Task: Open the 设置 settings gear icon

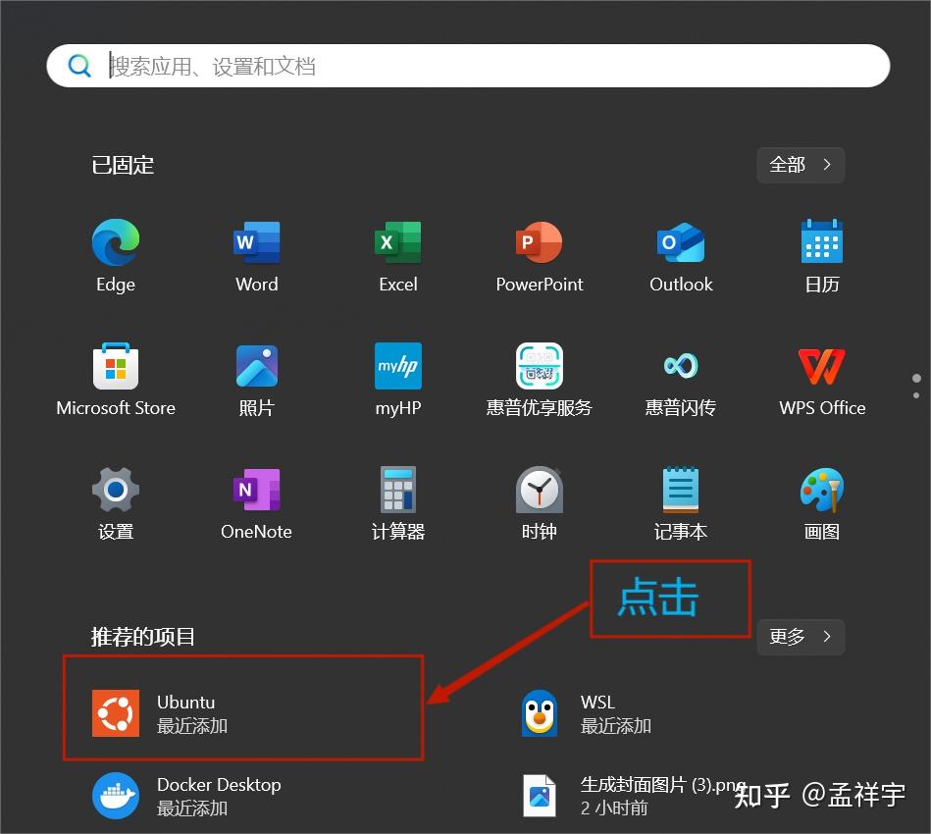Action: coord(116,490)
